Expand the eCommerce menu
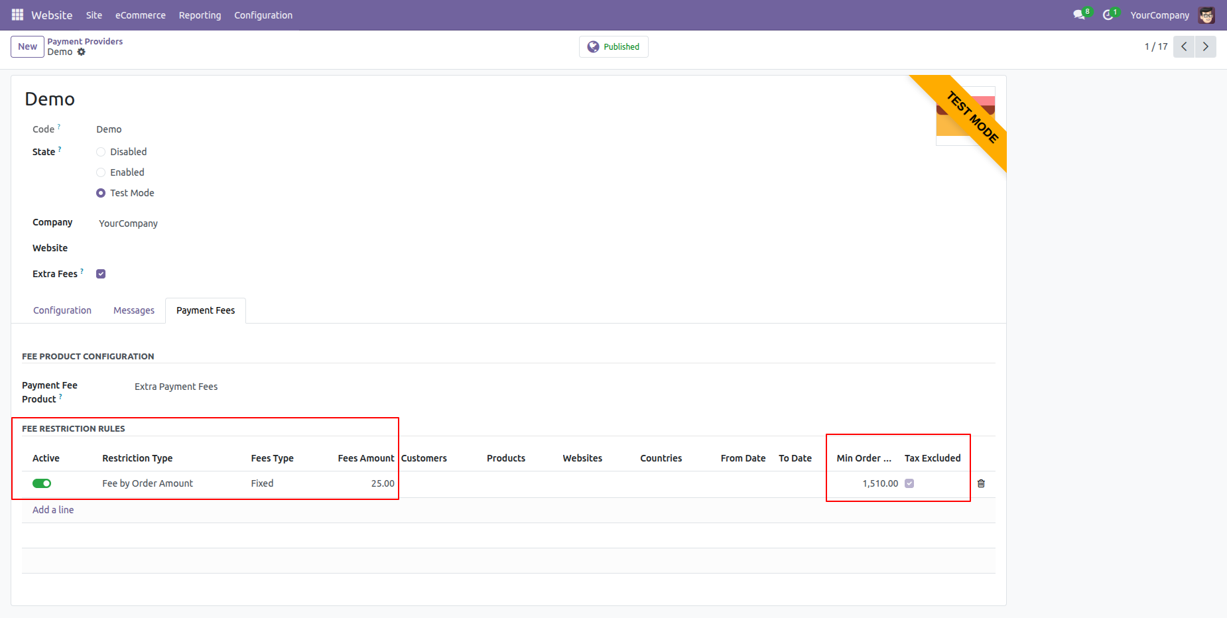 [x=140, y=15]
